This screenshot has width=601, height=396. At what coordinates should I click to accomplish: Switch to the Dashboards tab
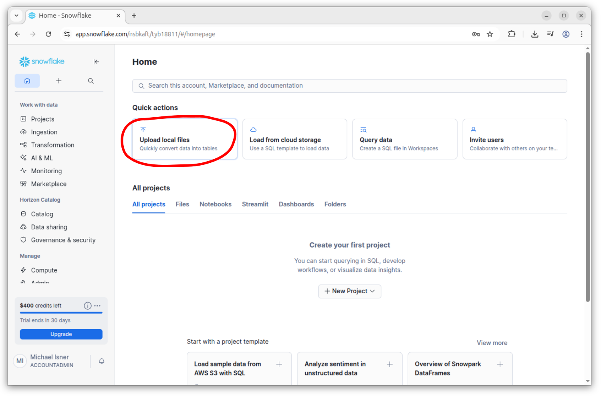[x=296, y=204]
